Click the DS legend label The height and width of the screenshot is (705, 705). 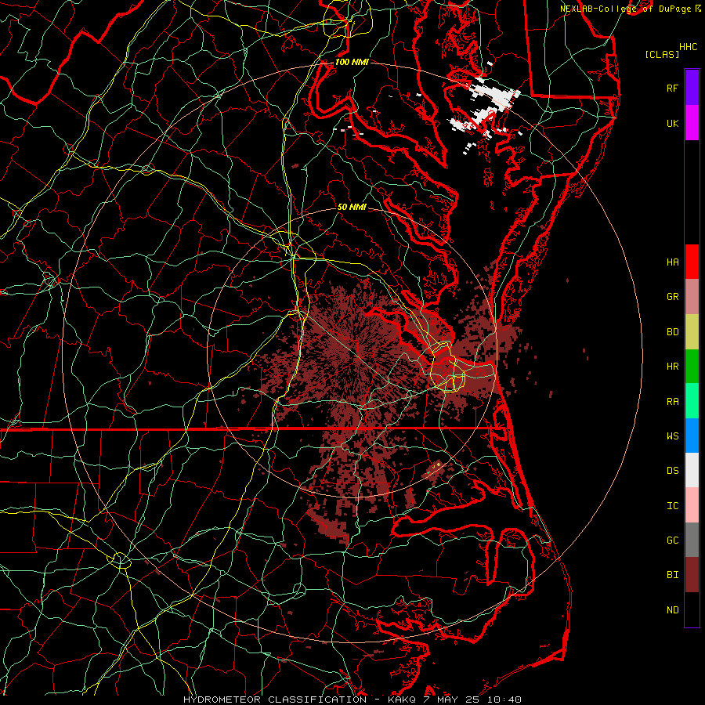[x=673, y=471]
